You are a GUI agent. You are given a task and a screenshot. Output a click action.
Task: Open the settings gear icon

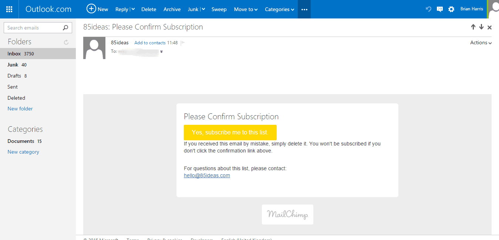tap(451, 9)
